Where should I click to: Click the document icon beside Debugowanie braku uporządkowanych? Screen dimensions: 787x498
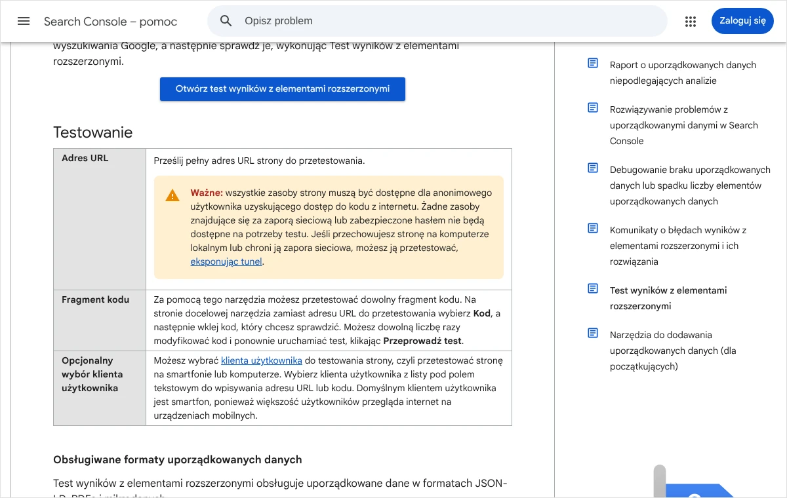593,168
